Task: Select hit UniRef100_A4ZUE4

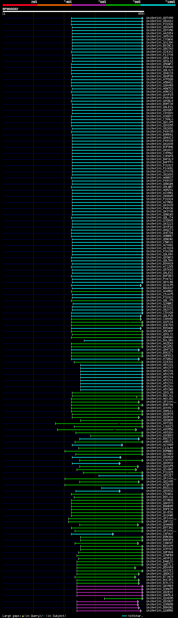Action: (160, 33)
